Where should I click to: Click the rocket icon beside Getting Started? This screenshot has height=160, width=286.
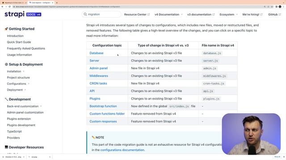point(6,28)
